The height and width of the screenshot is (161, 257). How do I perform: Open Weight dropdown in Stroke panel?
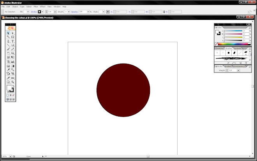pyautogui.click(x=238, y=71)
